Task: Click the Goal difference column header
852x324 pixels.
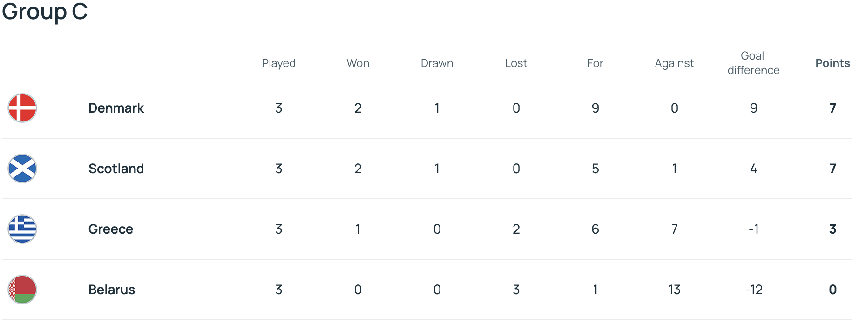Action: pos(753,63)
